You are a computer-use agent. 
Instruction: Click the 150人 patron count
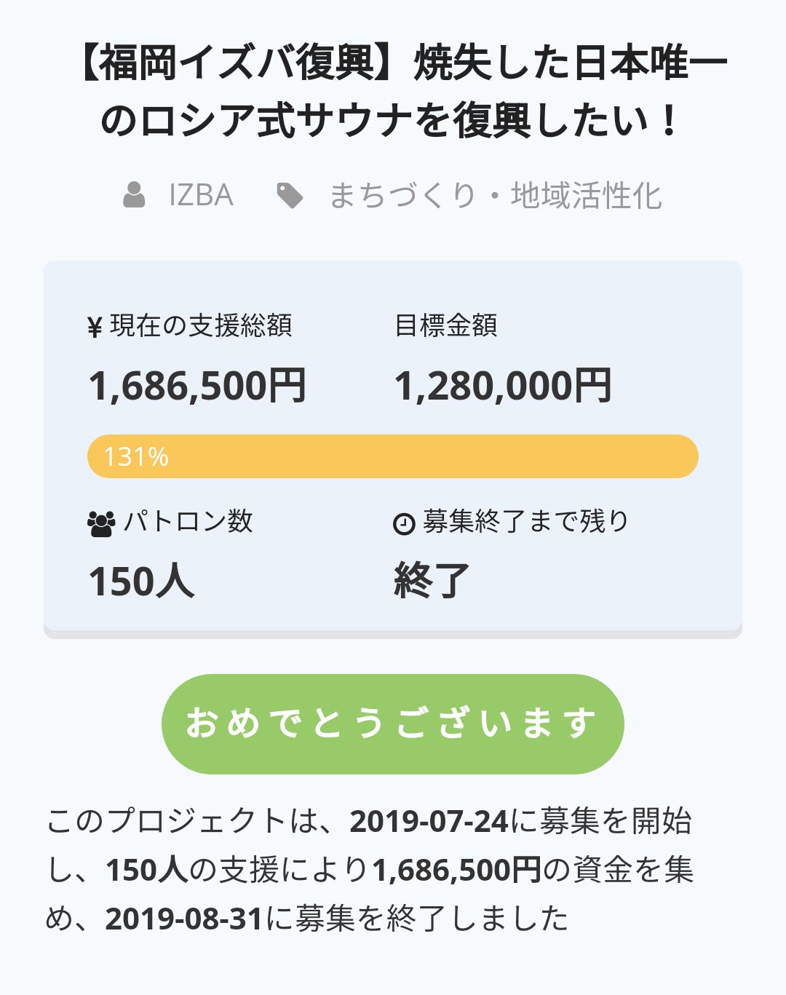coord(141,582)
